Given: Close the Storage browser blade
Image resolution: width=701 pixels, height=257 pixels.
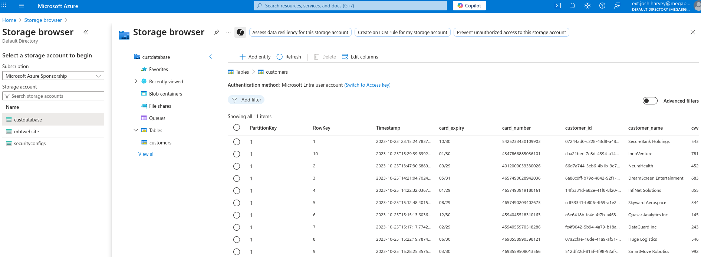Looking at the screenshot, I should tap(693, 32).
